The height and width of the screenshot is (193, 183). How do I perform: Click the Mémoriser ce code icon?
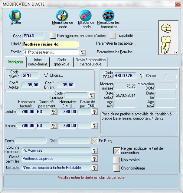click(62, 15)
